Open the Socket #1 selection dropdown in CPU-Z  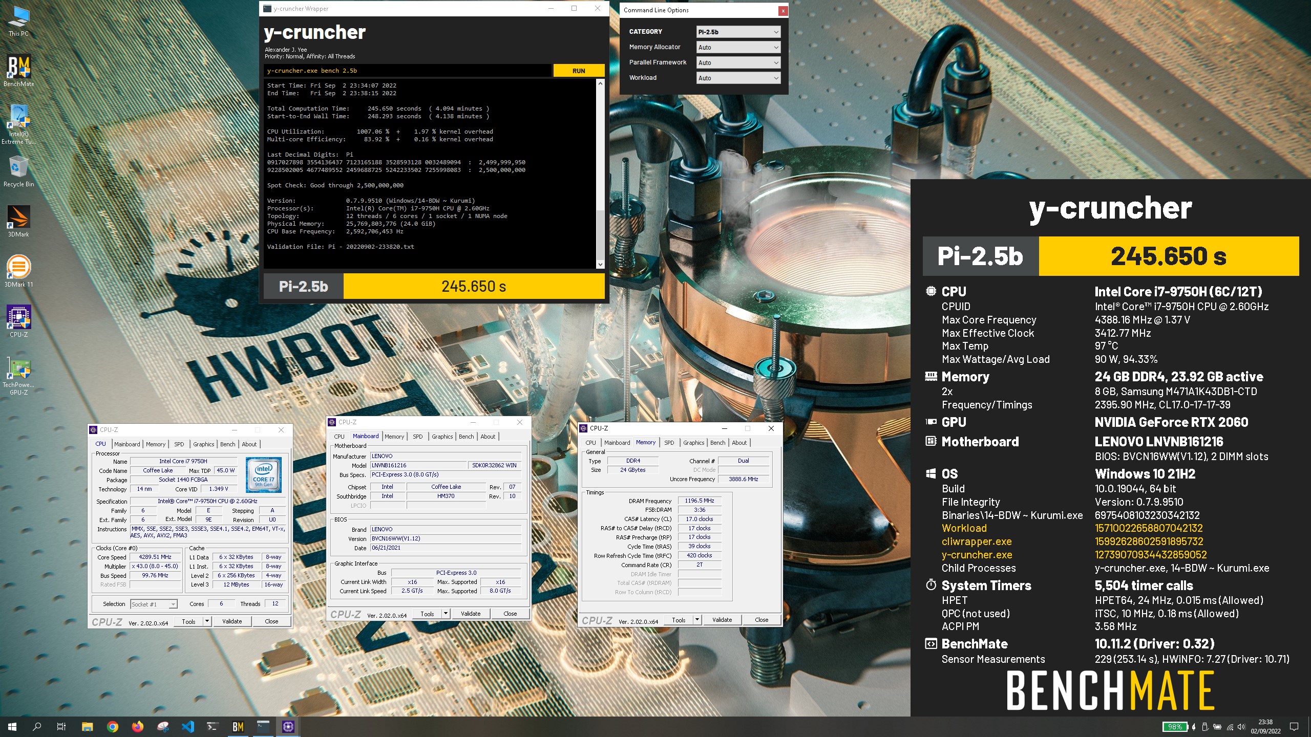[154, 604]
